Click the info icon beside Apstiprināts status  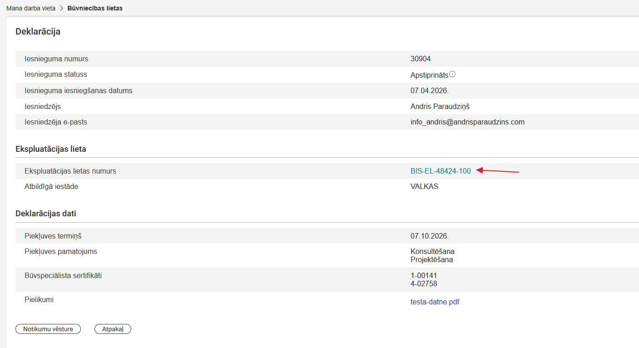452,74
